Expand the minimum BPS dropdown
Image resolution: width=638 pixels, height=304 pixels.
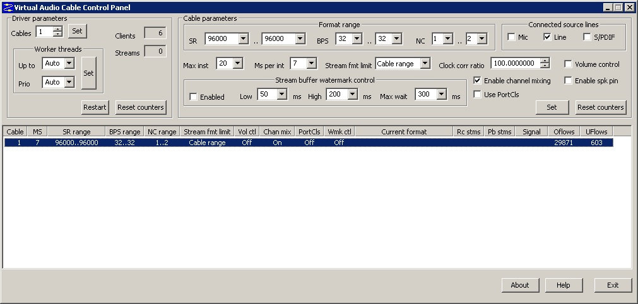click(357, 38)
